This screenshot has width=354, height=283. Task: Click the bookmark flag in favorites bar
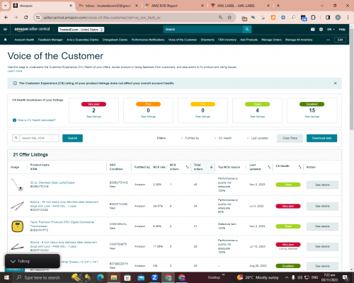(x=6, y=40)
